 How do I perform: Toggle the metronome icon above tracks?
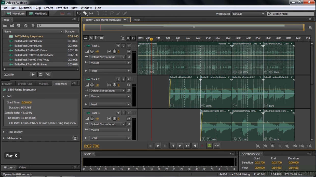pyautogui.click(x=123, y=38)
